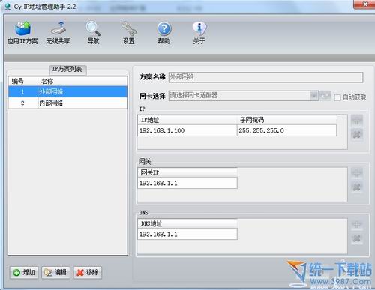Click the 移除 remove button

coord(88,272)
